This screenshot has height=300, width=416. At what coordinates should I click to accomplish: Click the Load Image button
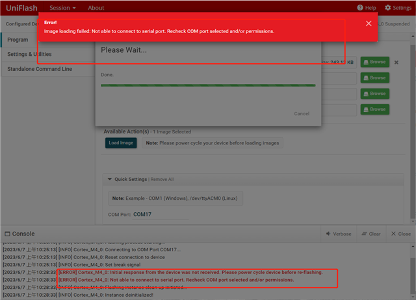[x=121, y=143]
